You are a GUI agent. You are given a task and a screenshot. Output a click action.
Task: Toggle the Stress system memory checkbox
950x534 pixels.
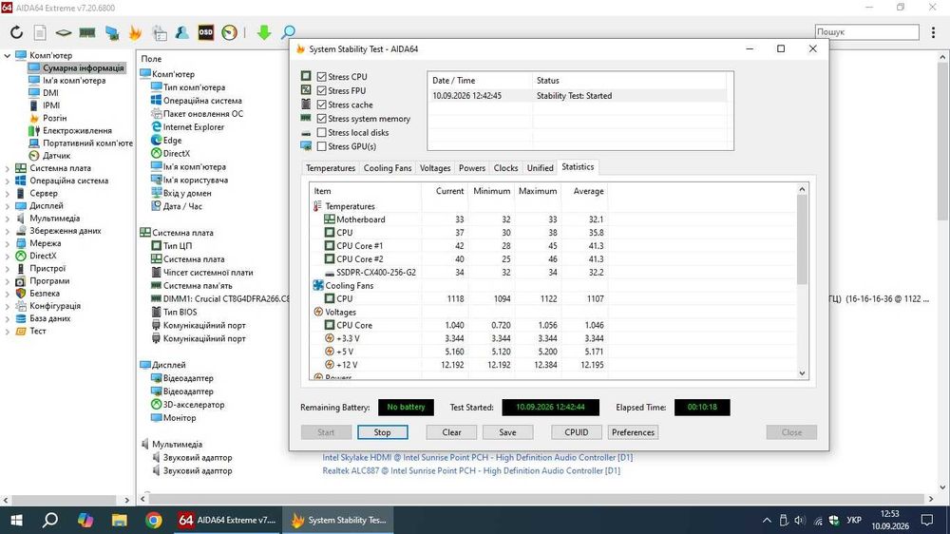322,119
